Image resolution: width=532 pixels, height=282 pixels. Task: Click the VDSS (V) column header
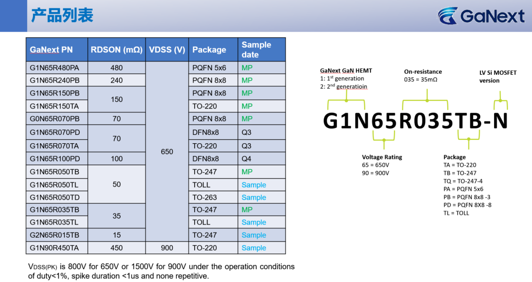(167, 50)
